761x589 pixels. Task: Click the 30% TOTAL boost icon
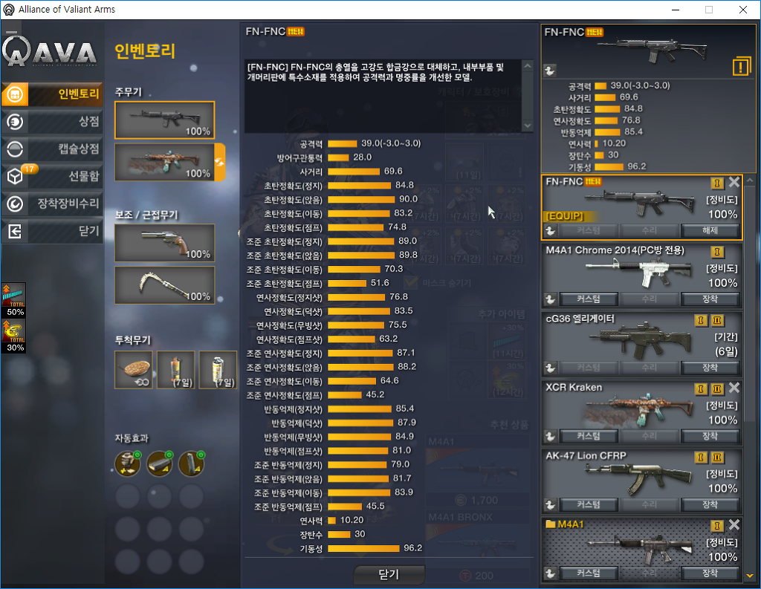click(x=13, y=336)
